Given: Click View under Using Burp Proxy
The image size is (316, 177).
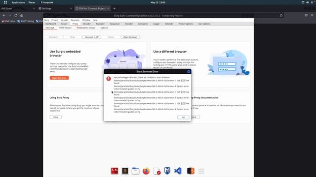Looking at the screenshot, I should (56, 117).
